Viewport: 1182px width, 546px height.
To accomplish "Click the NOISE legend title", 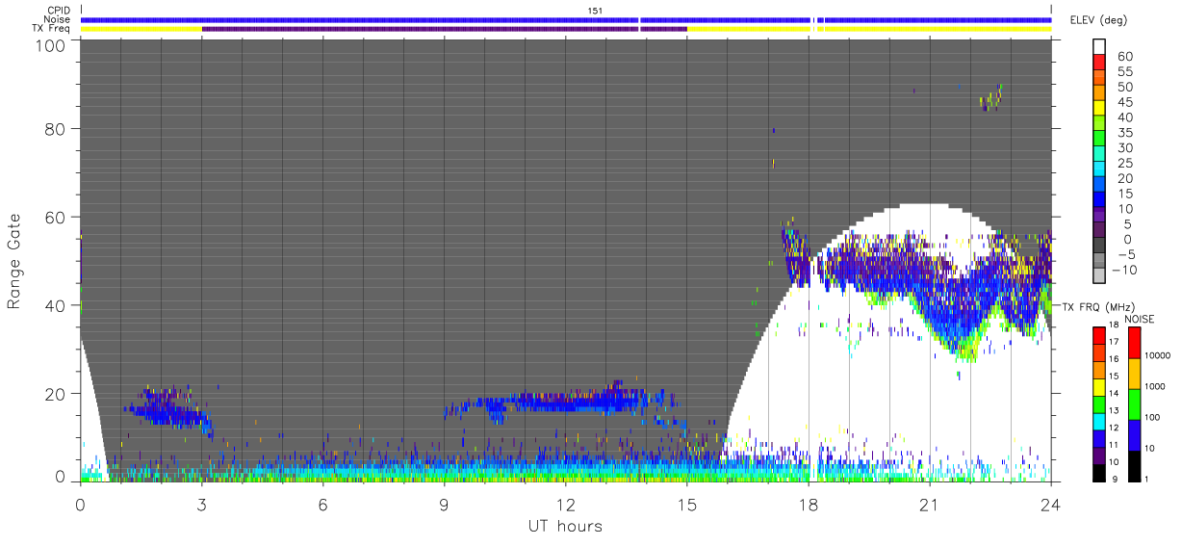I will (x=1139, y=319).
